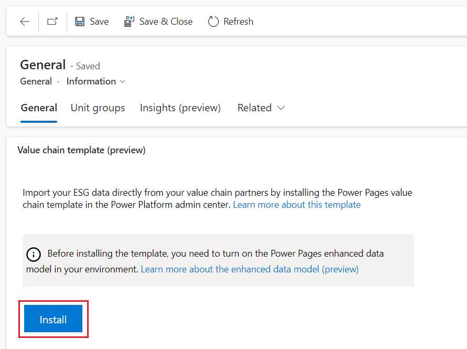Click the 'Import your ESG data' paragraph
The height and width of the screenshot is (349, 467).
point(217,198)
